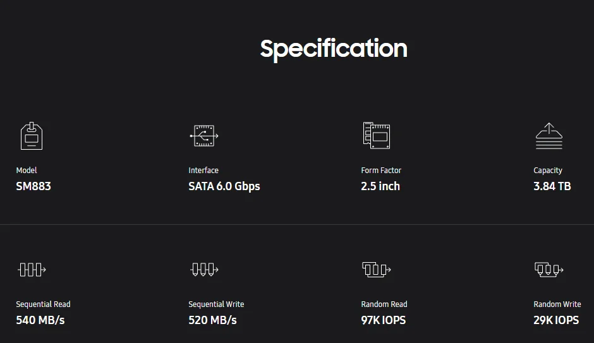594x343 pixels.
Task: Click the Model drive icon
Action: click(x=32, y=136)
